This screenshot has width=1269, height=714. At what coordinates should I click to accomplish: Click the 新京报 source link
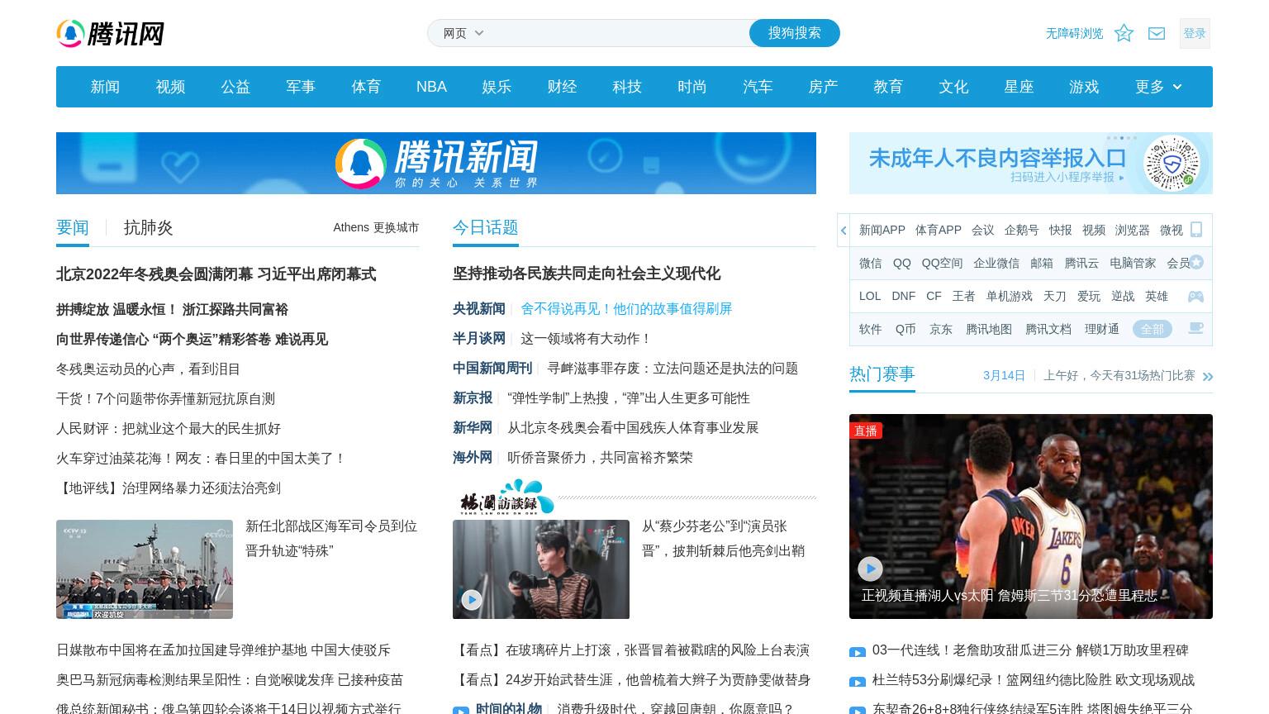coord(473,397)
